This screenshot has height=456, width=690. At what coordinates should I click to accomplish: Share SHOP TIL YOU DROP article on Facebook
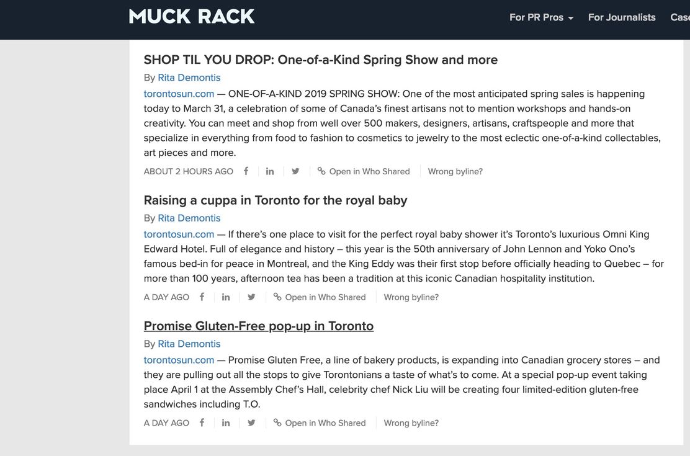[x=246, y=171]
